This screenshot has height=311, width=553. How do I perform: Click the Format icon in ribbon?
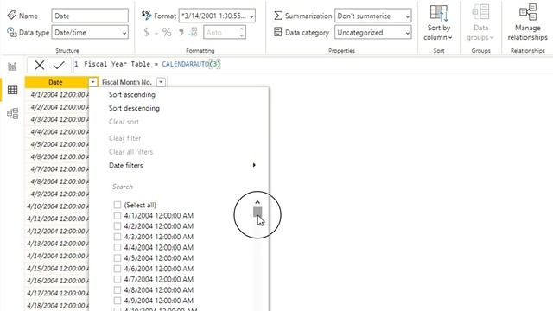point(146,16)
